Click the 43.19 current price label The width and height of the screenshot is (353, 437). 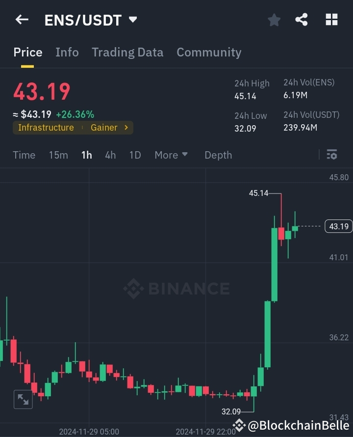coord(338,226)
